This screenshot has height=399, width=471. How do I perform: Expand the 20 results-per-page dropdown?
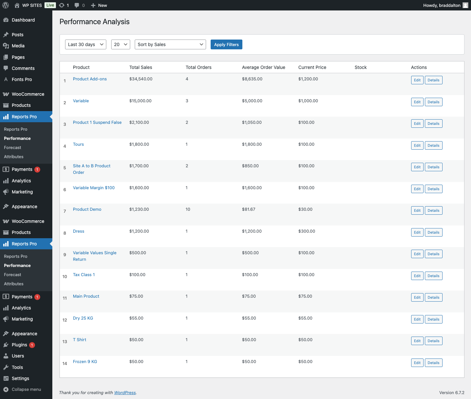(x=120, y=44)
